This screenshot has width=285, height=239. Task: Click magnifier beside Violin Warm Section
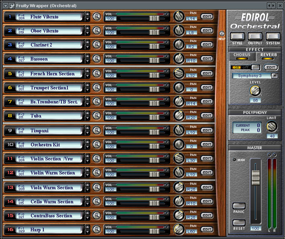(97, 172)
